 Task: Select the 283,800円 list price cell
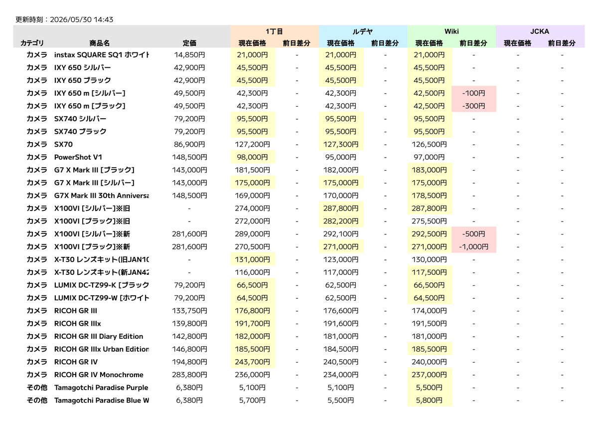190,375
